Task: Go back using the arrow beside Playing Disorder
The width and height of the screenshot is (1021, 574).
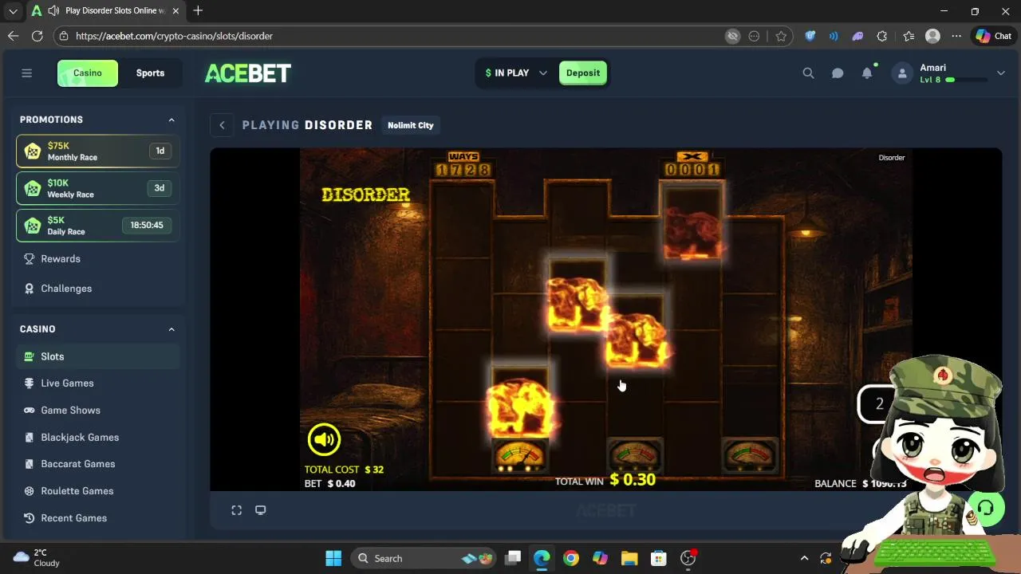Action: (222, 125)
